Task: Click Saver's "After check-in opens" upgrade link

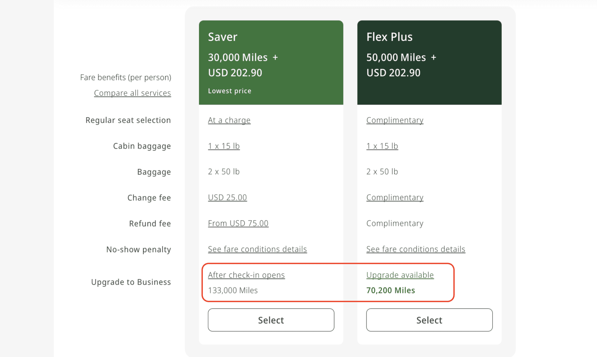Action: 246,275
